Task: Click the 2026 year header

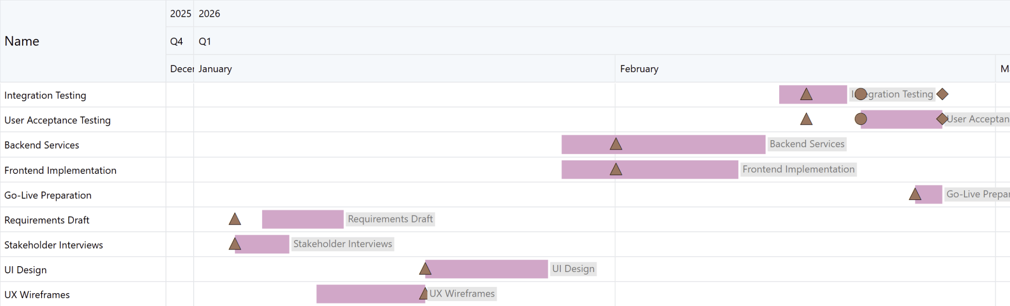Action: coord(209,14)
